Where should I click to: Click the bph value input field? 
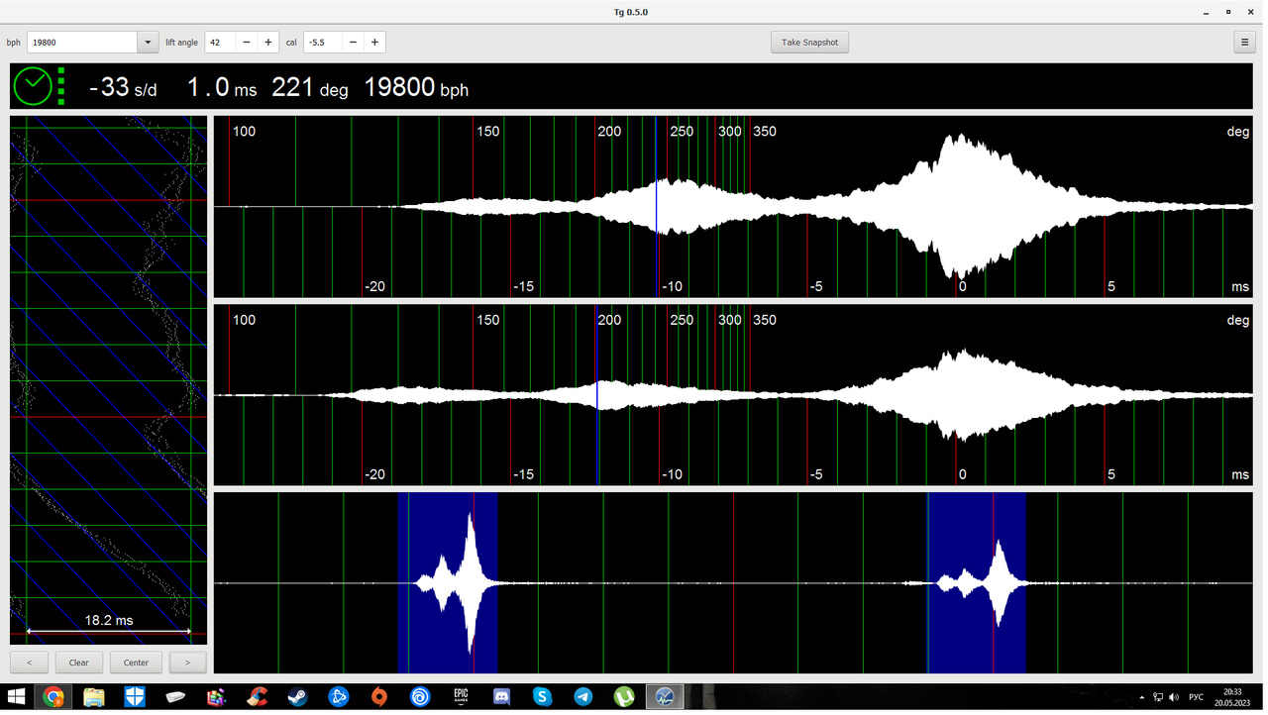coord(81,43)
